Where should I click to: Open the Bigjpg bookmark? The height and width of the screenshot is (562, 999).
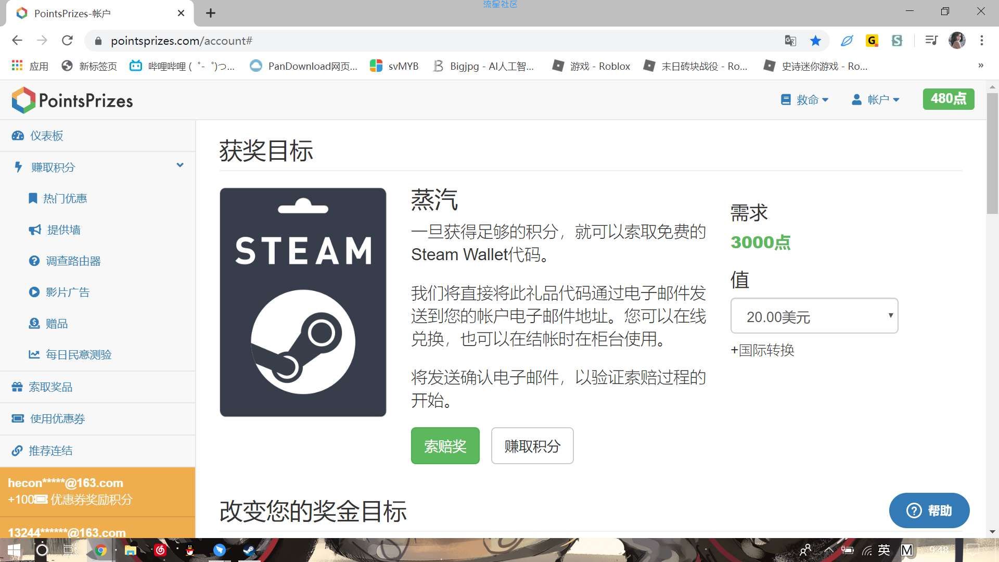(483, 66)
